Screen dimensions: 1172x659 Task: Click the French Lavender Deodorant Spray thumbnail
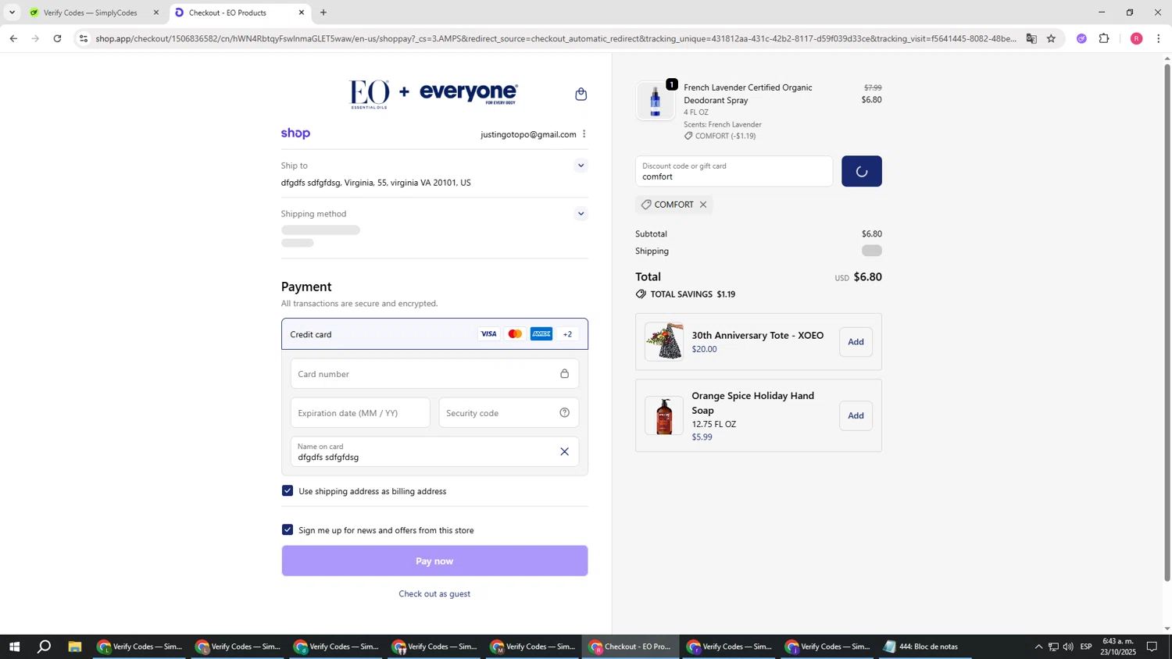pos(655,102)
